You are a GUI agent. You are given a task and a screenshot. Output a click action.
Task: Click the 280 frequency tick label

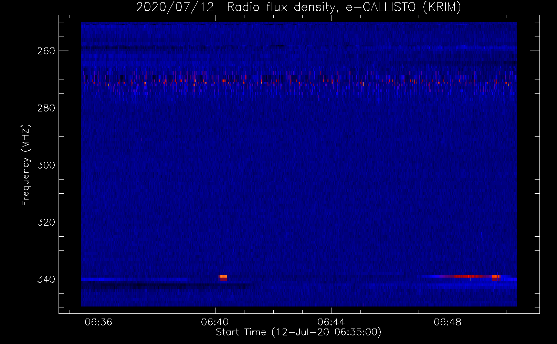(46, 108)
